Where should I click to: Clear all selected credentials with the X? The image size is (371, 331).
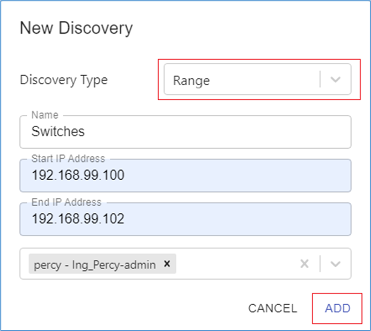pos(304,264)
